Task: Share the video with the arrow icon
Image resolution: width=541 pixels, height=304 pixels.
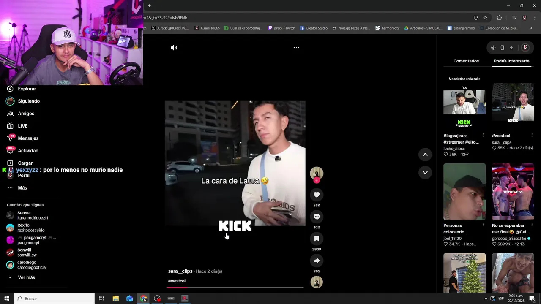Action: tap(317, 261)
